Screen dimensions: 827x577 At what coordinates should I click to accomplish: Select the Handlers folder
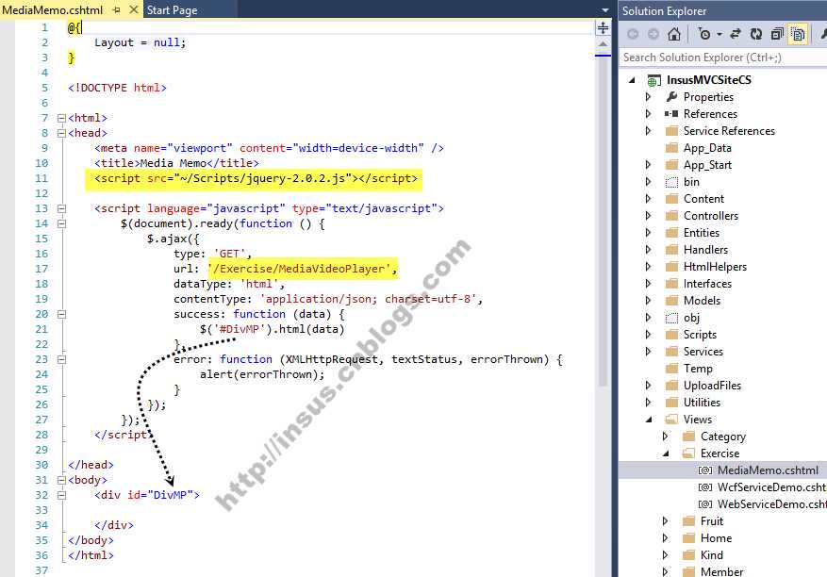click(705, 250)
